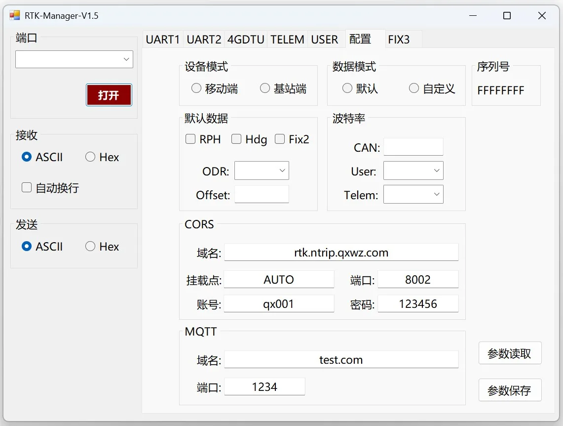Screen dimensions: 563x426
Task: Tick the Fix2 checkbox
Action: [x=292, y=139]
